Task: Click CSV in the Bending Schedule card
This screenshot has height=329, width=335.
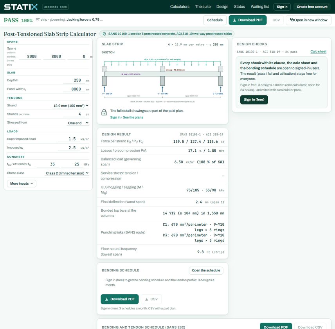Action: pos(151,299)
